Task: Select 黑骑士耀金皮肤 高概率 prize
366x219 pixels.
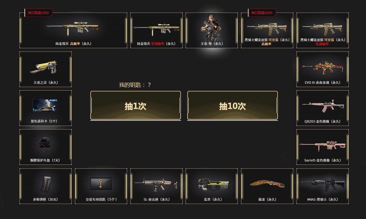Action: pos(267,30)
